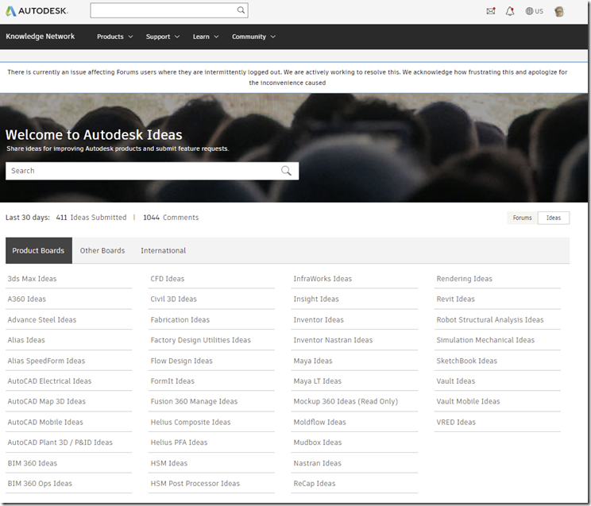Viewport: 591px width, 506px height.
Task: Open Fabrication Ideas board
Action: click(180, 320)
